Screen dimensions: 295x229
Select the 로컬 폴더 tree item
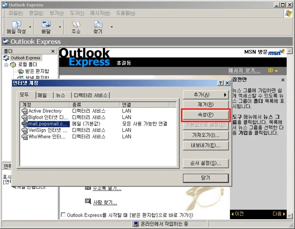pos(28,65)
